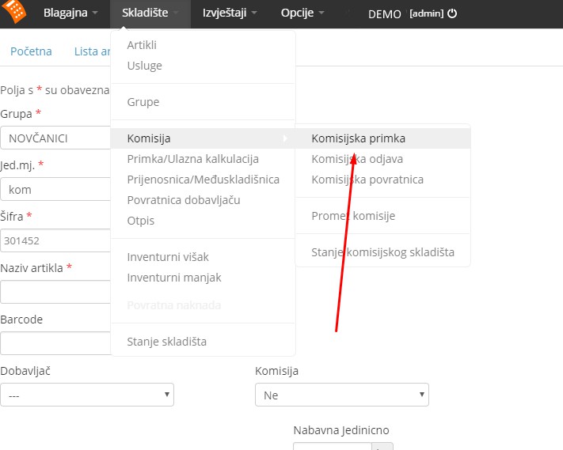This screenshot has height=450, width=563.
Task: Open Promet komisije
Action: pos(353,216)
